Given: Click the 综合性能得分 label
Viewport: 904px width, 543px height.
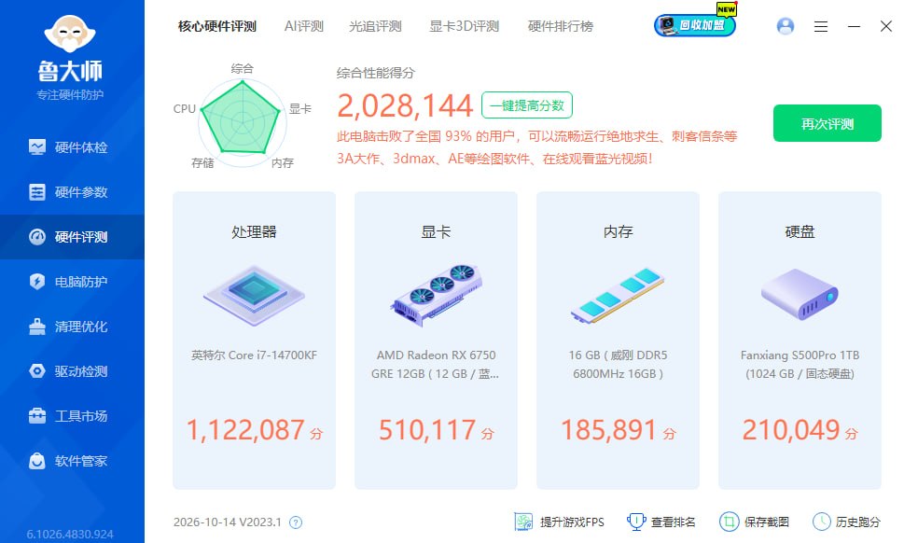Looking at the screenshot, I should [376, 73].
